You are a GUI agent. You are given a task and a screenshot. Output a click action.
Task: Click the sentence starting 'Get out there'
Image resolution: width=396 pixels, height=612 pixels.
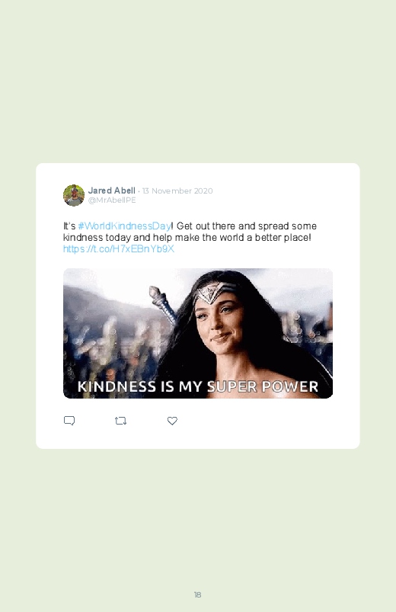(247, 226)
